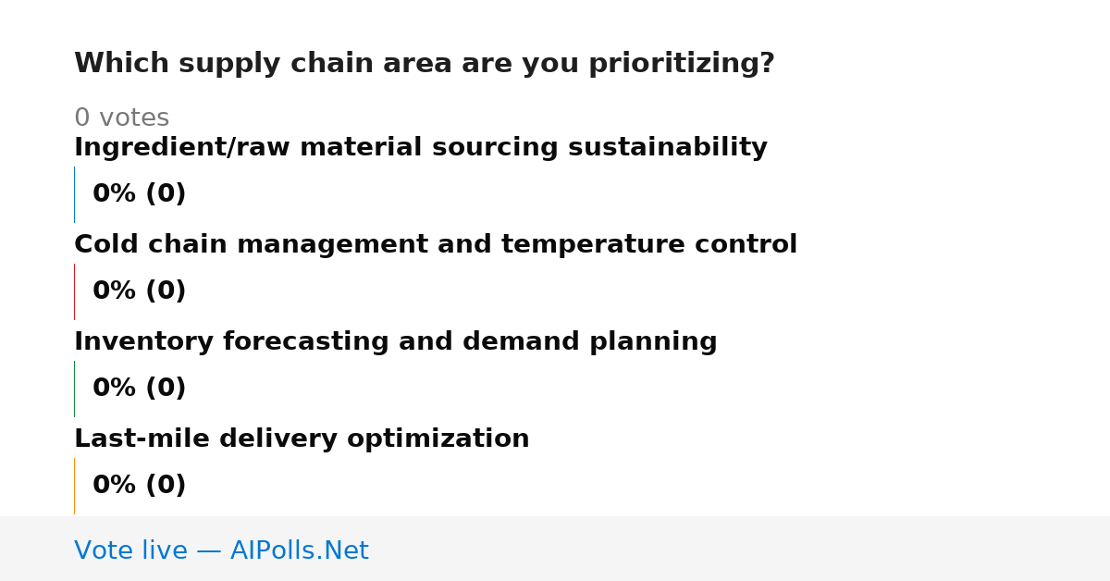This screenshot has width=1110, height=581.
Task: Click the '0 votes' total count
Action: 121,118
